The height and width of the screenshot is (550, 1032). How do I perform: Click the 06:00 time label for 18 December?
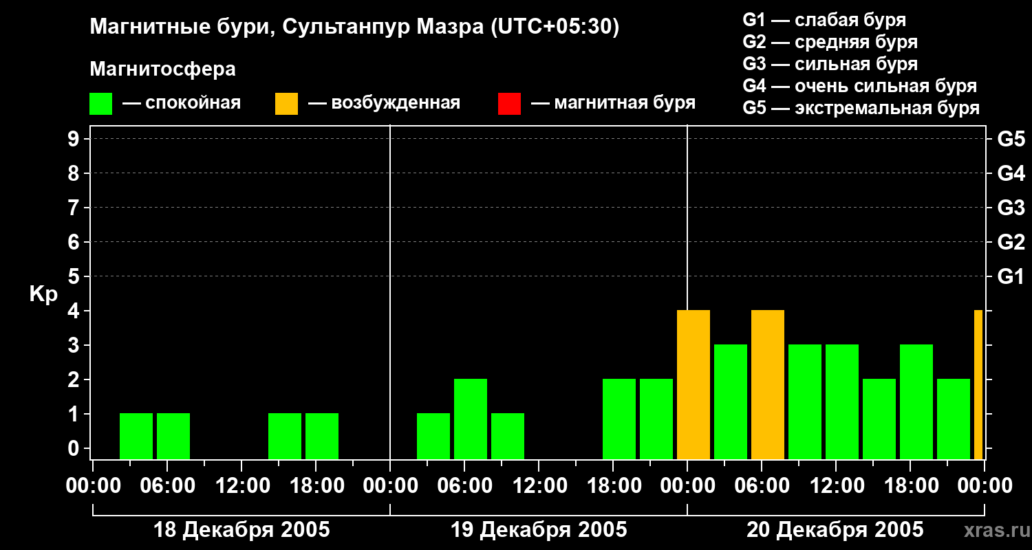(166, 486)
